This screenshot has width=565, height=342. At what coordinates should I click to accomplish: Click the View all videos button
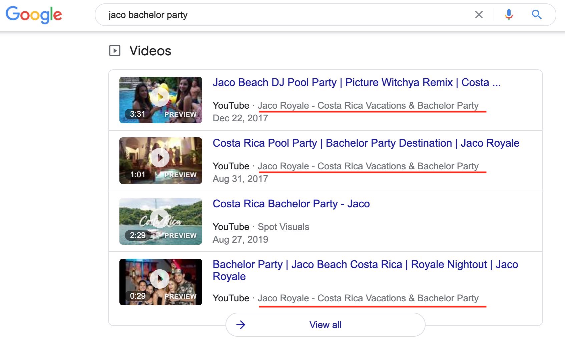pyautogui.click(x=325, y=324)
